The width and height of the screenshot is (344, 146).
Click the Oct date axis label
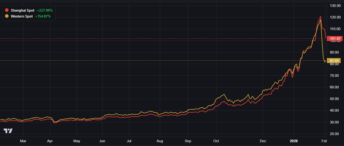coord(216,141)
